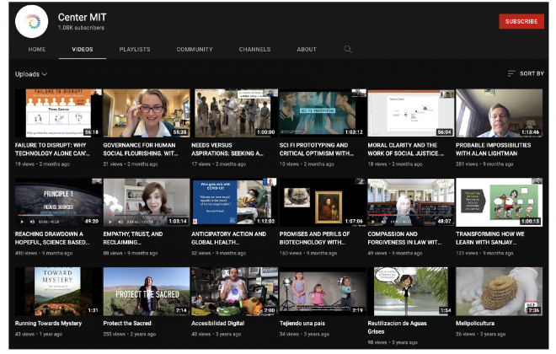The height and width of the screenshot is (354, 556).
Task: Open the Failure to Disrupt video thumbnail
Action: (x=58, y=113)
